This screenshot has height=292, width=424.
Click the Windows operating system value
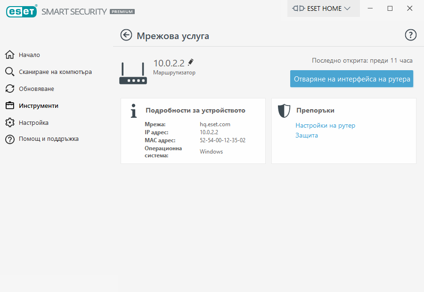(x=211, y=151)
